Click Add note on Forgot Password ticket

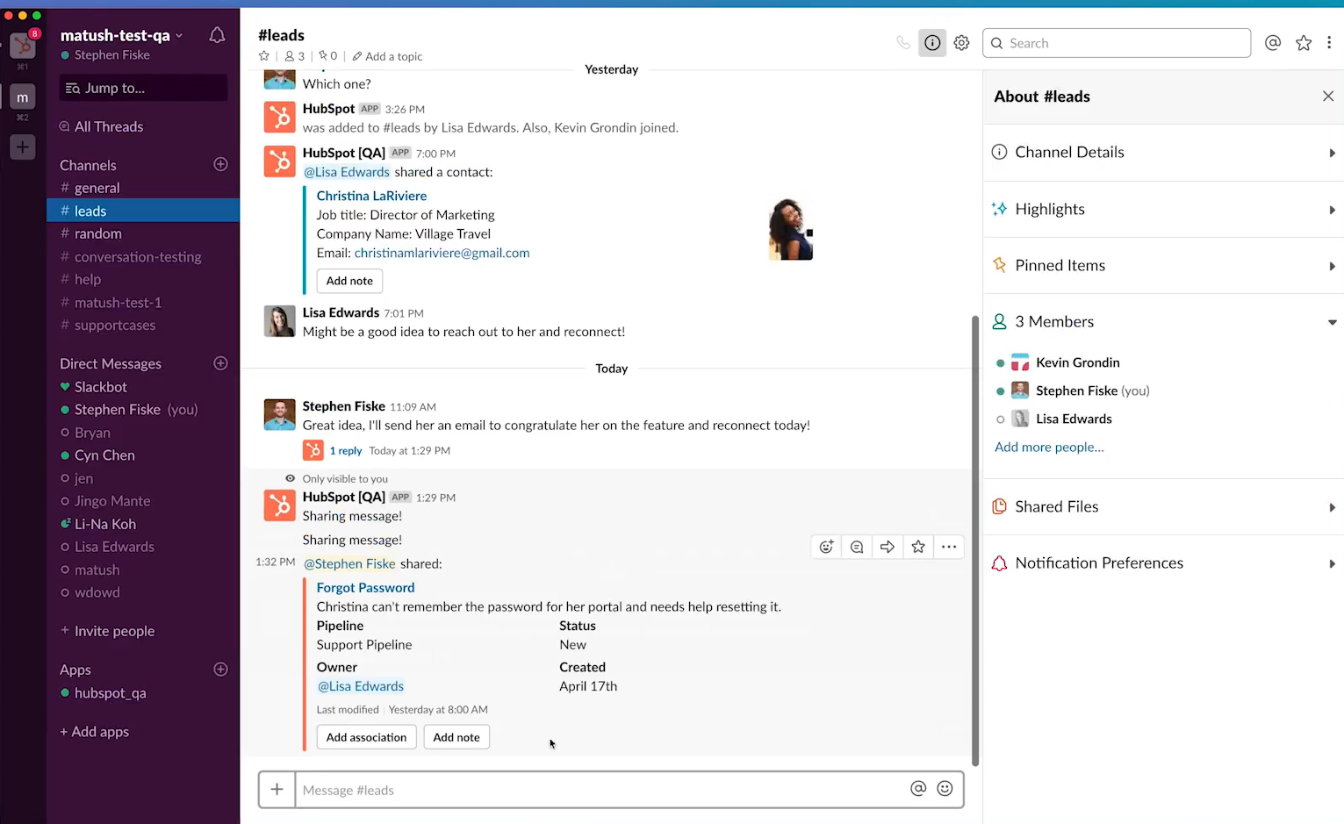pyautogui.click(x=456, y=737)
